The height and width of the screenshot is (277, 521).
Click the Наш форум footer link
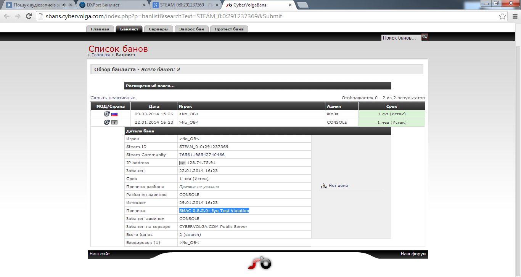tap(413, 254)
